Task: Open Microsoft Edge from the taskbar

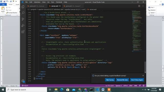Action: click(62, 90)
